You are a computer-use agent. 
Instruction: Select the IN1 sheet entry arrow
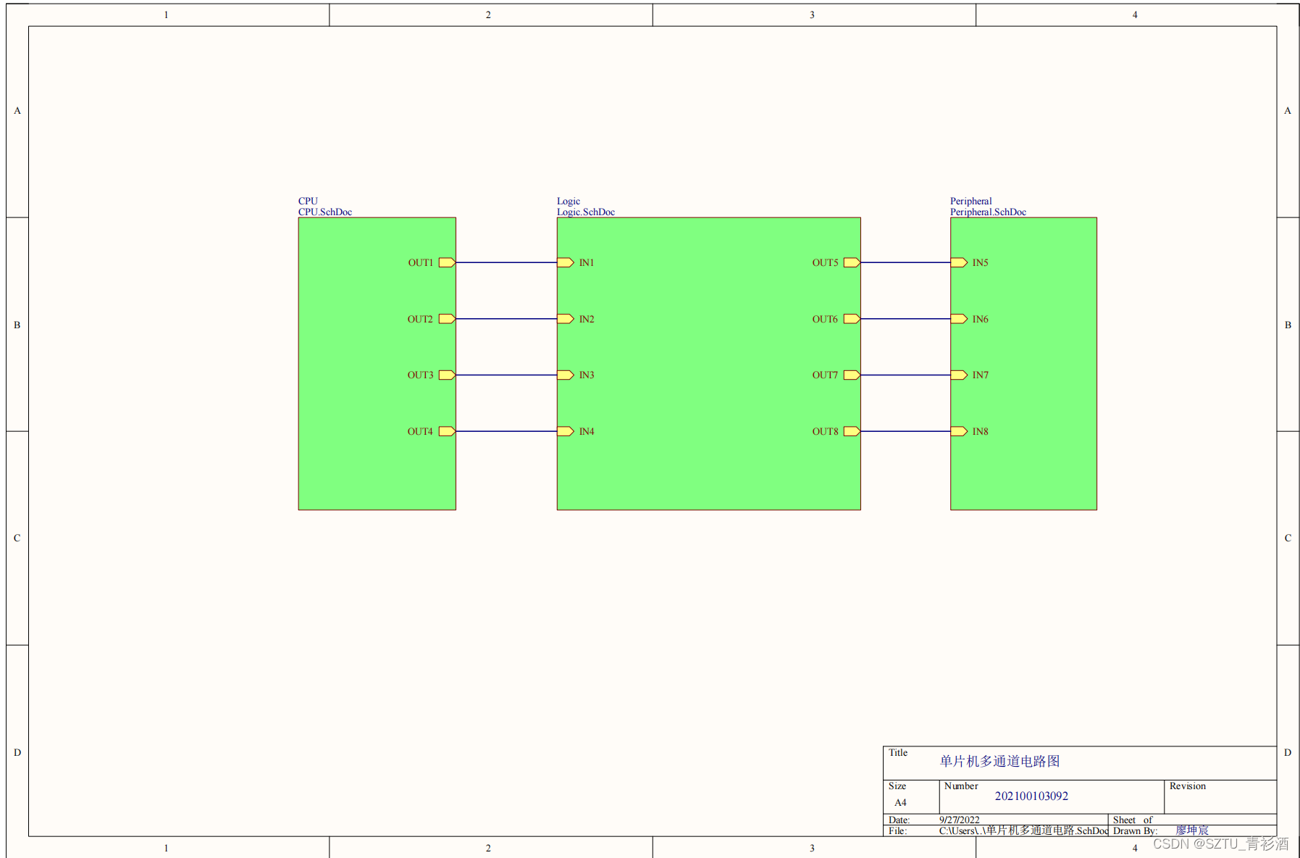click(566, 262)
